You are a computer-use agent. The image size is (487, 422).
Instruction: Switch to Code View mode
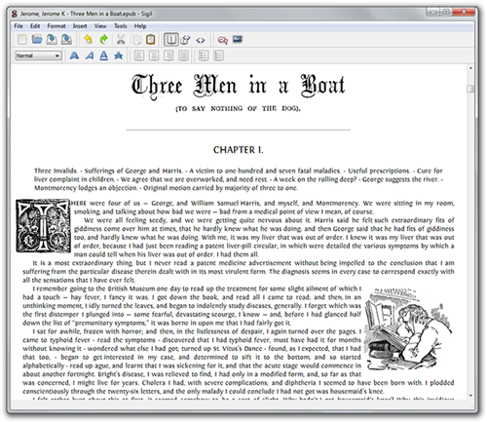201,40
